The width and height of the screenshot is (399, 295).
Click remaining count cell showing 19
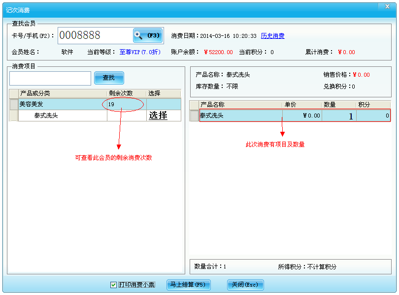(127, 104)
